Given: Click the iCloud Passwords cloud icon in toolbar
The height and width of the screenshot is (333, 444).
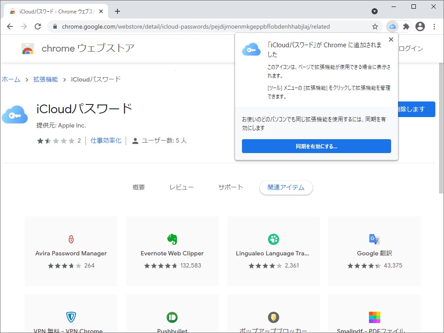Looking at the screenshot, I should 392,26.
